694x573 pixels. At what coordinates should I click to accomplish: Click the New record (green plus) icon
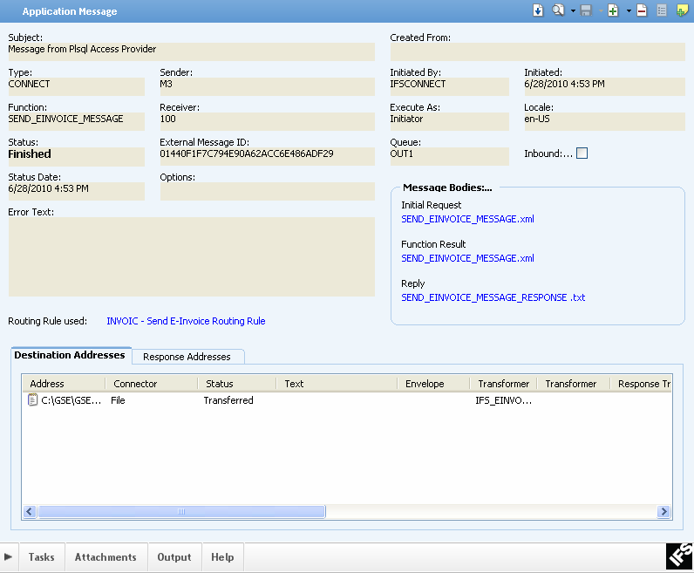(x=613, y=11)
